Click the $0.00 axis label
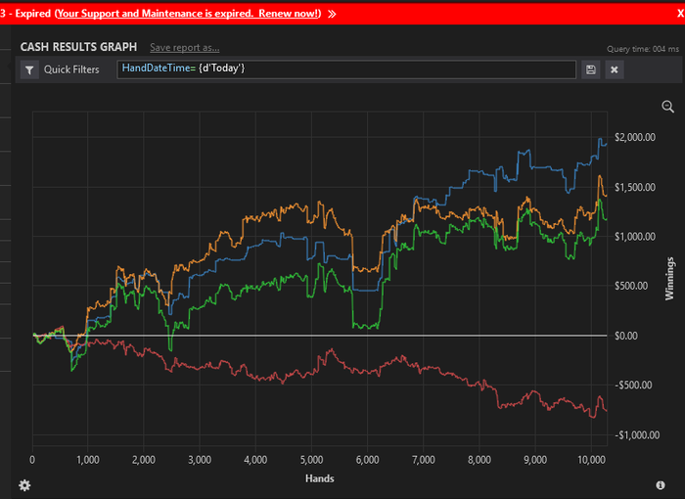 pyautogui.click(x=626, y=336)
